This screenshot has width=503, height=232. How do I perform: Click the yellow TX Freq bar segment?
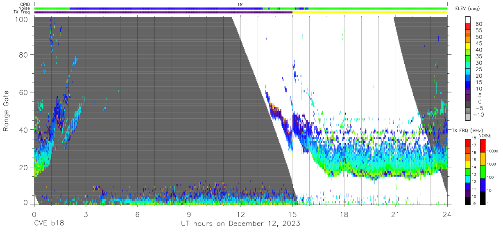pyautogui.click(x=370, y=12)
